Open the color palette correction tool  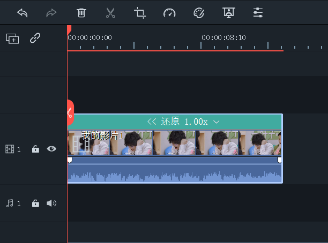[x=199, y=13]
